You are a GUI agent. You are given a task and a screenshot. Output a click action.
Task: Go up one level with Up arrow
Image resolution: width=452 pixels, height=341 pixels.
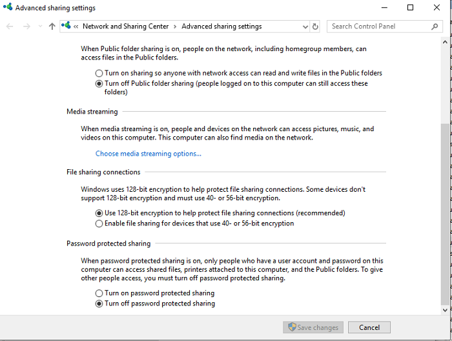[52, 26]
